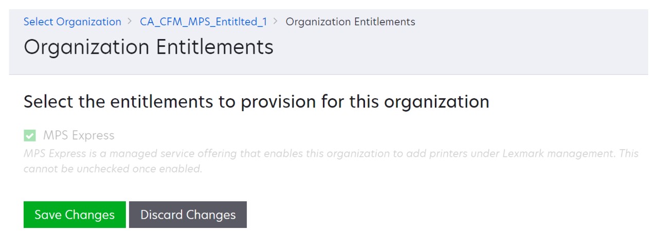
Task: Click the word 'Discard' on the gray button
Action: click(161, 215)
